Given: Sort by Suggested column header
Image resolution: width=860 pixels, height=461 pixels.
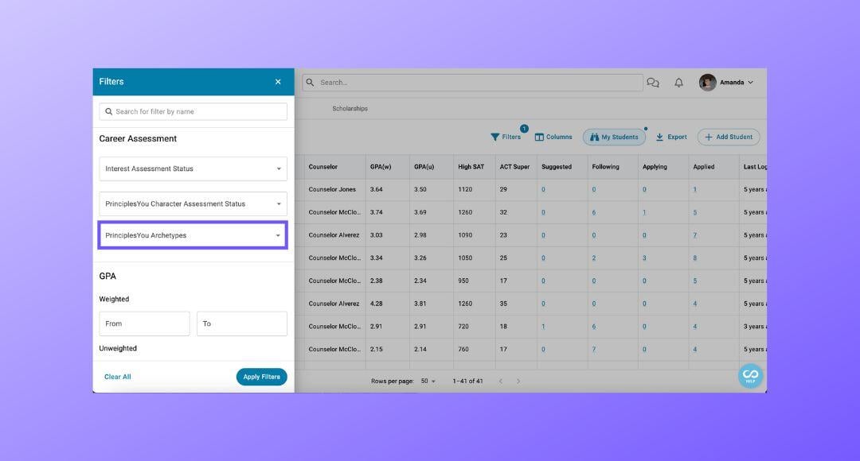Looking at the screenshot, I should (x=556, y=167).
